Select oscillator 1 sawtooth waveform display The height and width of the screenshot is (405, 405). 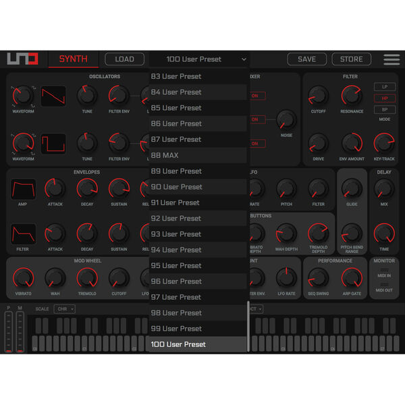pyautogui.click(x=53, y=96)
